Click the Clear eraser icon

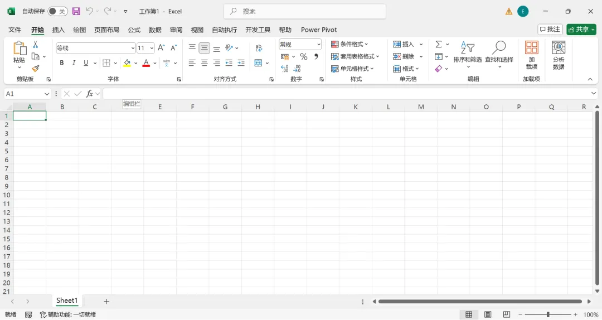point(439,69)
